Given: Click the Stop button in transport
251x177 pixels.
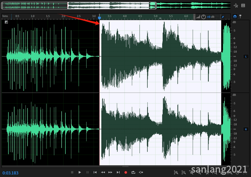Looking at the screenshot, I should (x=72, y=172).
